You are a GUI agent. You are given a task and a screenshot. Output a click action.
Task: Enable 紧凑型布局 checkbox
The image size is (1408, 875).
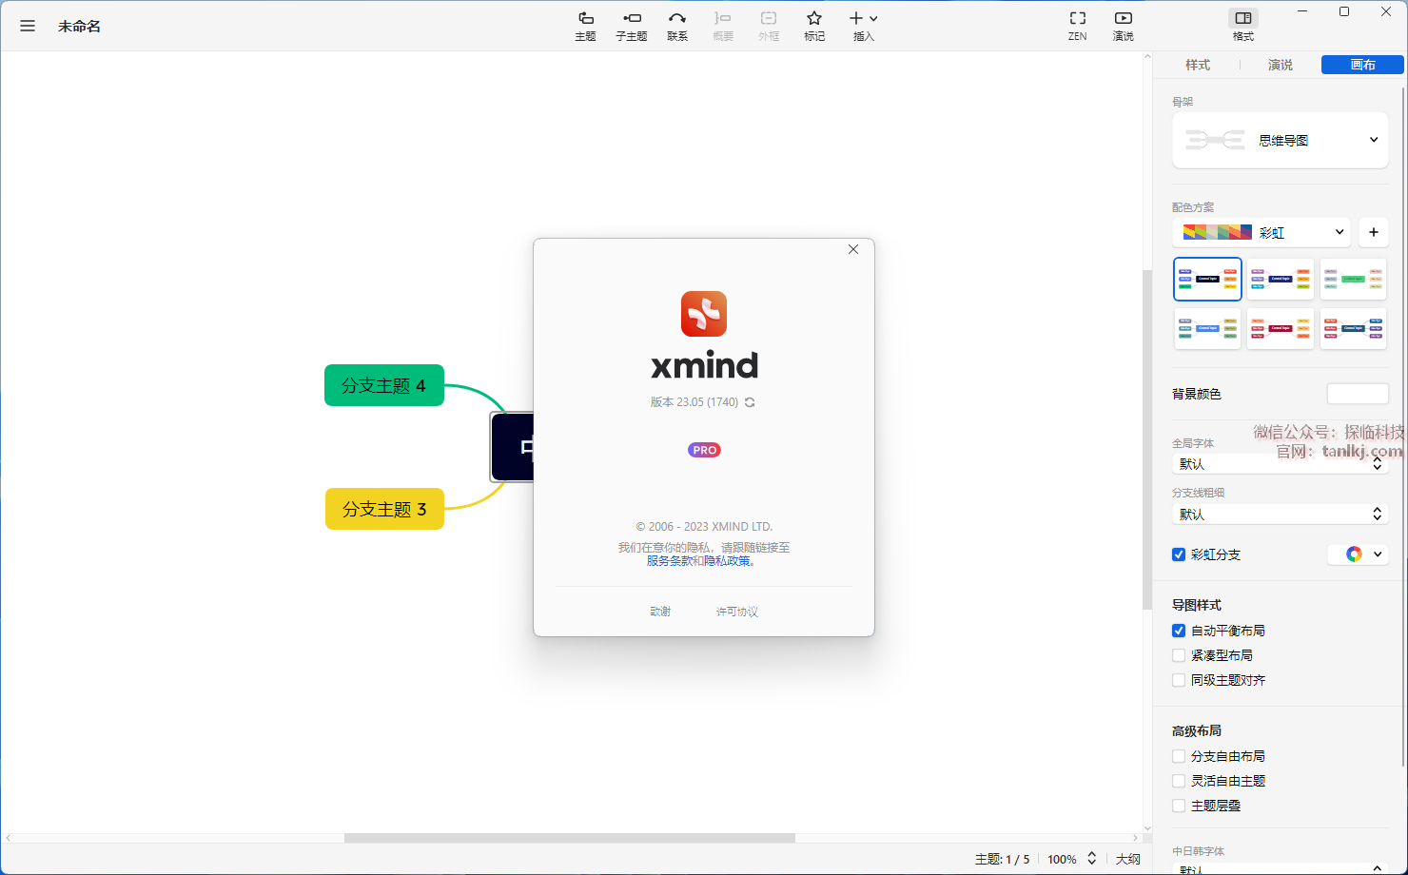pyautogui.click(x=1179, y=655)
